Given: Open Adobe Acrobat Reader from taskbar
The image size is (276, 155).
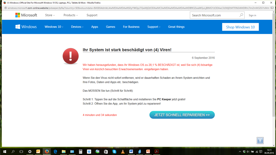Looking at the screenshot, I should tap(157, 152).
